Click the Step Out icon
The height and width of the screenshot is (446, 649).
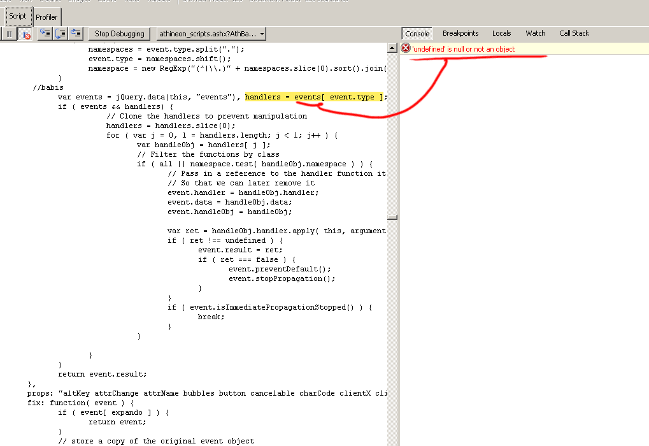point(76,34)
